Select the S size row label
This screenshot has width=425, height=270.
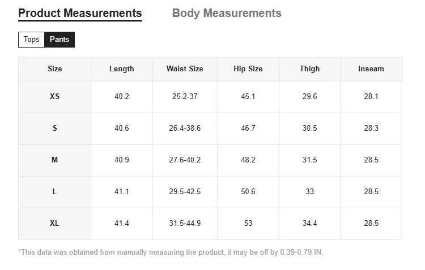[x=55, y=128]
